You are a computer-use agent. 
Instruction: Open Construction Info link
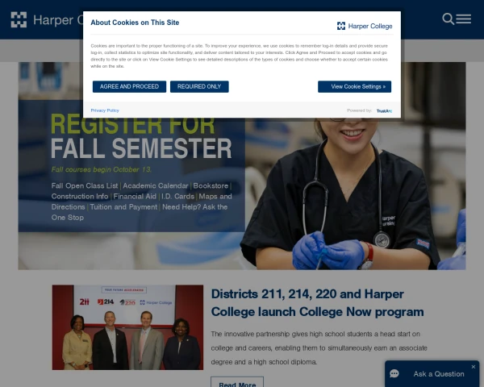tap(80, 197)
